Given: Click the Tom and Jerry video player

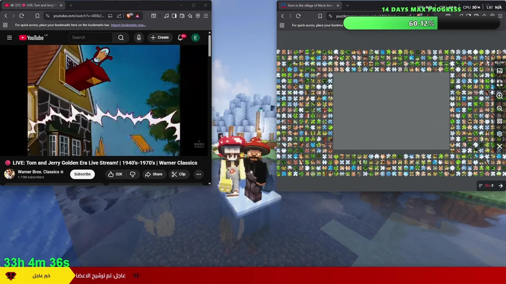Looking at the screenshot, I should 104,100.
